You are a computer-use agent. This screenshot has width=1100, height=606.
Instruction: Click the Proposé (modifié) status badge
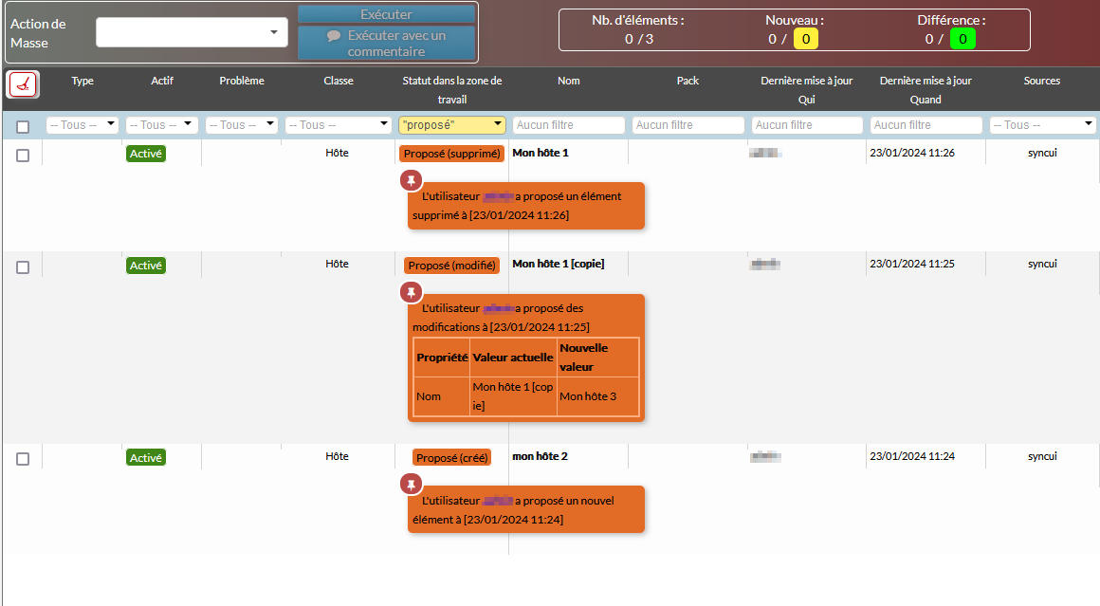(451, 266)
